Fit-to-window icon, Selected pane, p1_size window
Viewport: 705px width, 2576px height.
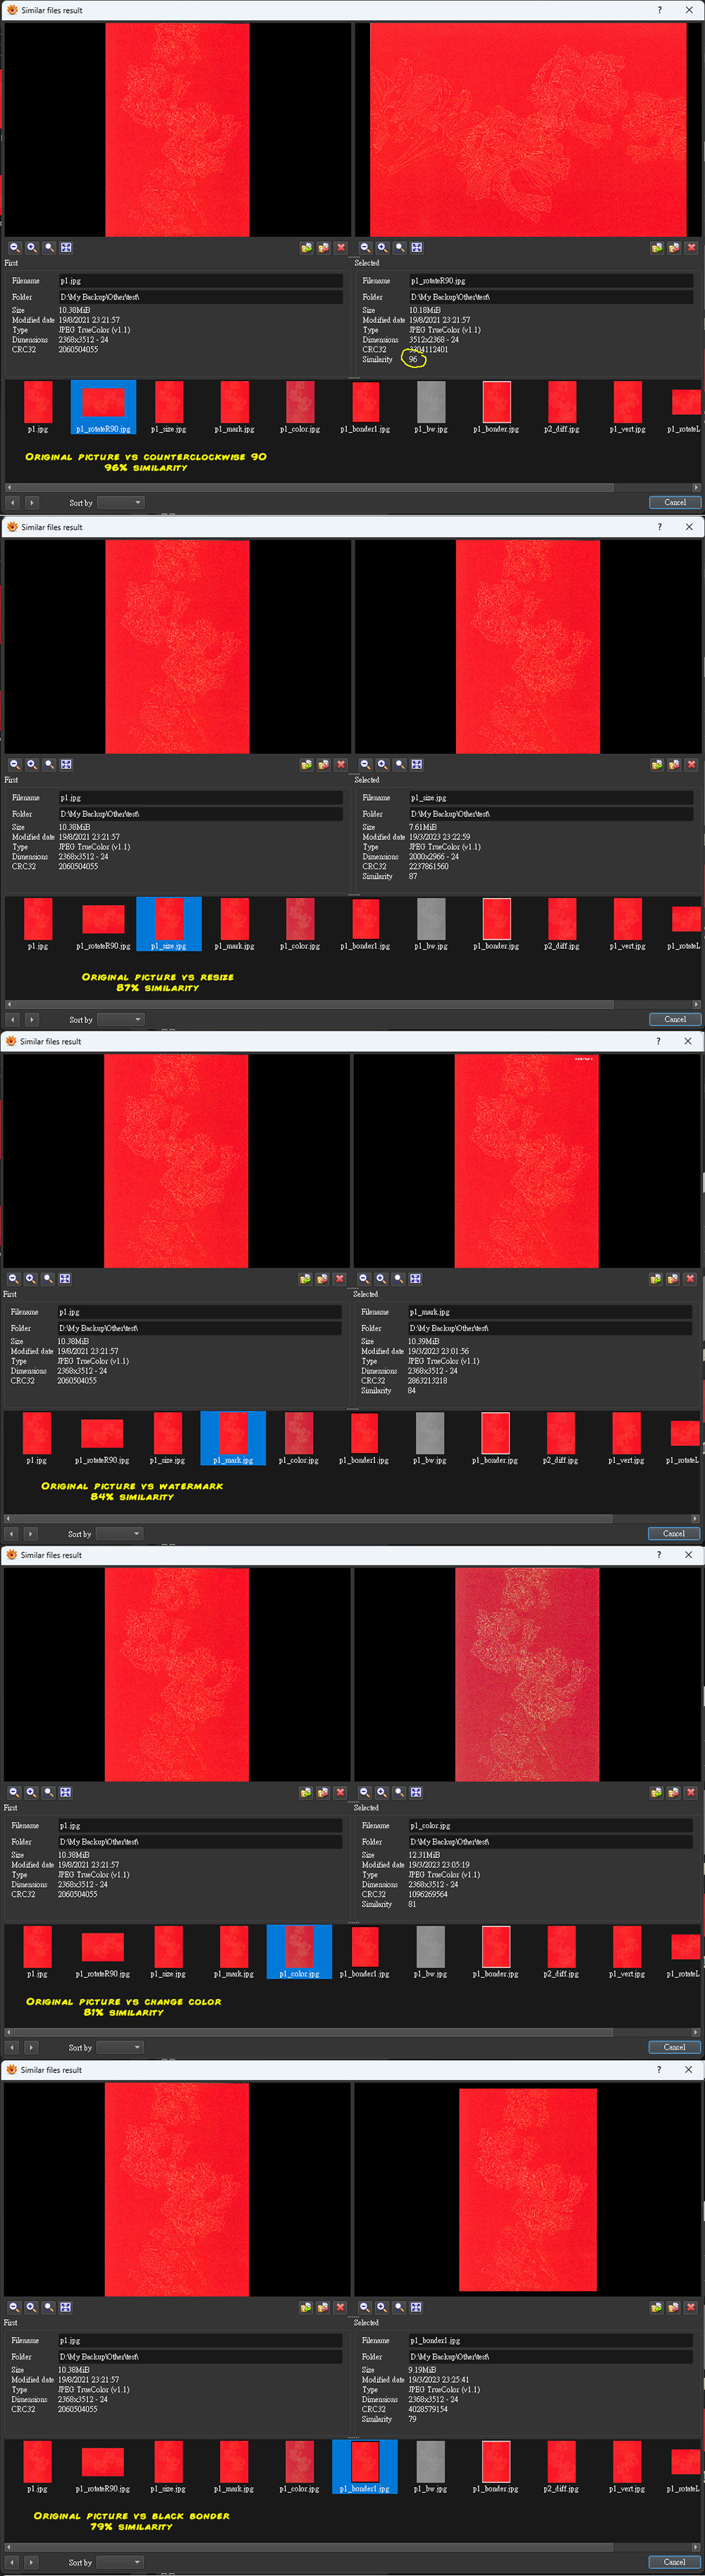point(417,764)
